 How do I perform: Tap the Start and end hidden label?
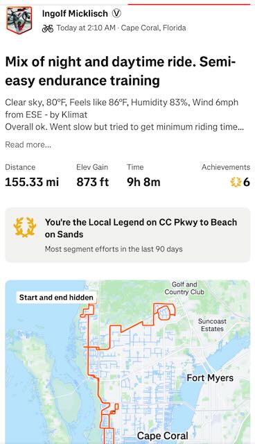[56, 298]
